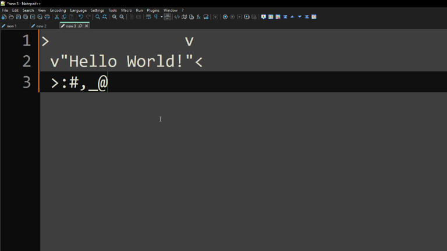447x251 pixels.
Task: Click the Start Recording macro icon
Action: (x=225, y=17)
